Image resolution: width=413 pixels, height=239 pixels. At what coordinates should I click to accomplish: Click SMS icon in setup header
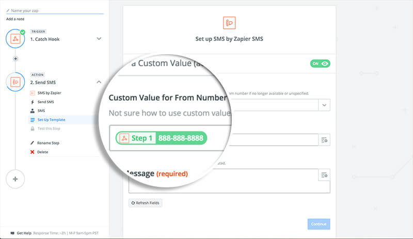[229, 23]
